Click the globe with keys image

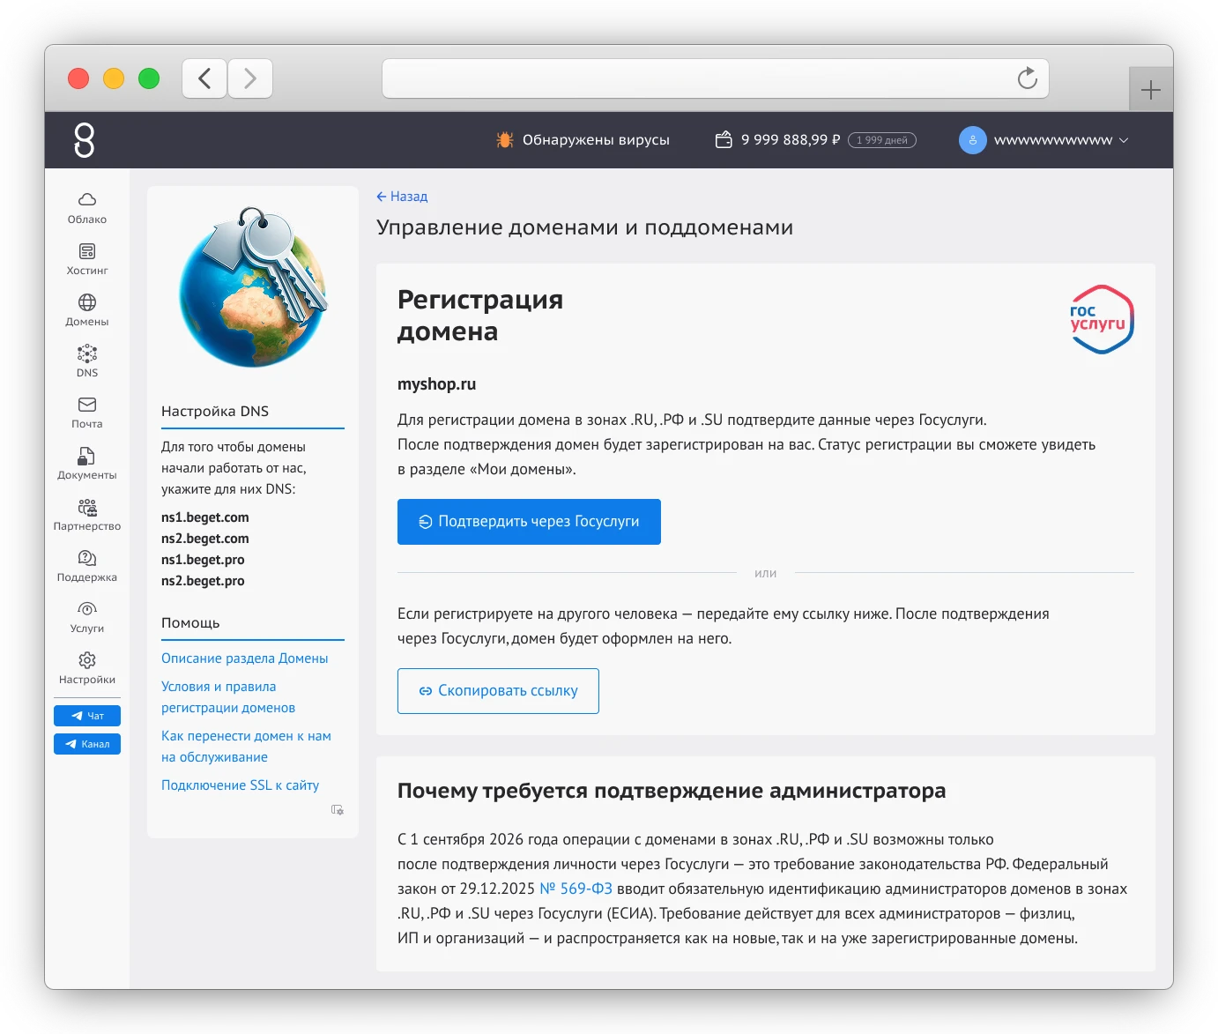click(253, 287)
